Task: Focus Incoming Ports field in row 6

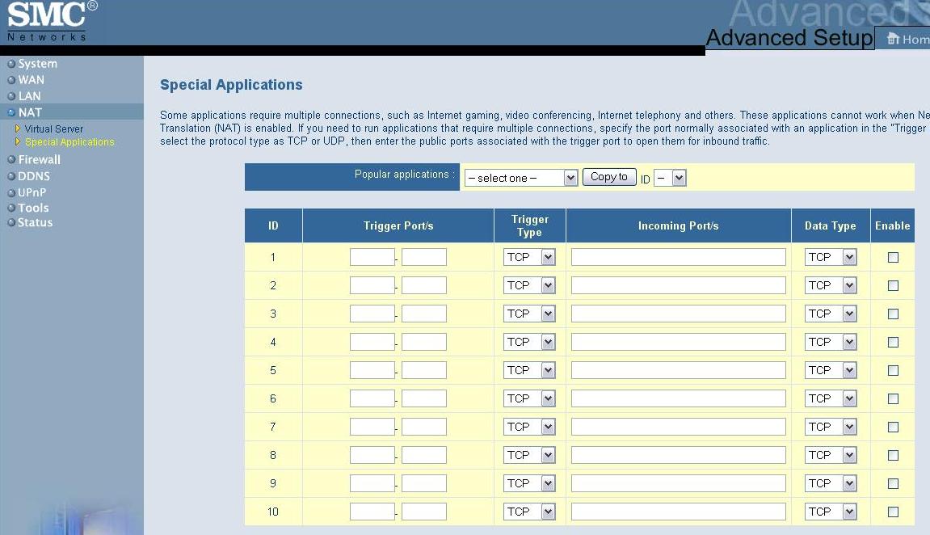Action: (x=679, y=398)
